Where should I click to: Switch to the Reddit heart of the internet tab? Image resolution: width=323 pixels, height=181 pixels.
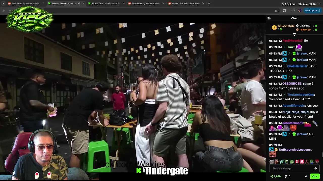(x=186, y=4)
